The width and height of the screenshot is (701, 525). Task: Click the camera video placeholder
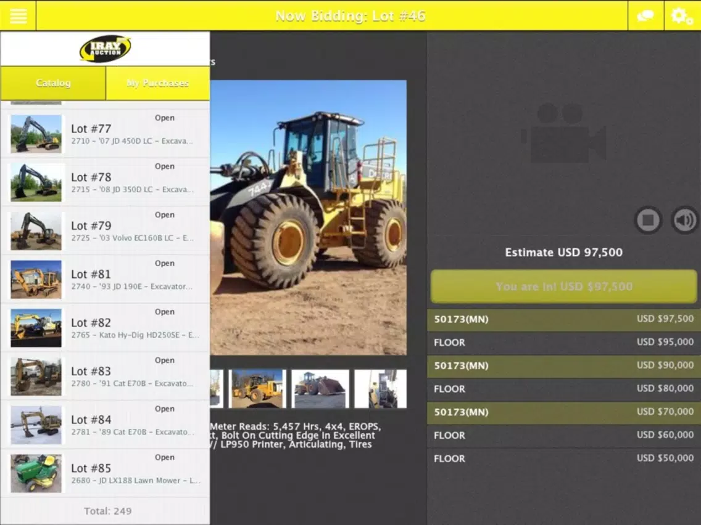563,133
